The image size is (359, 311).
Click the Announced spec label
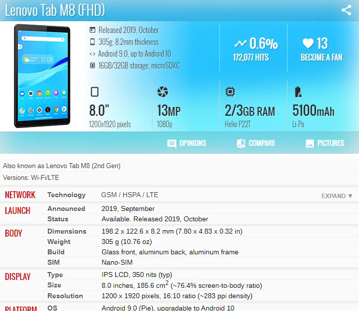(x=66, y=208)
